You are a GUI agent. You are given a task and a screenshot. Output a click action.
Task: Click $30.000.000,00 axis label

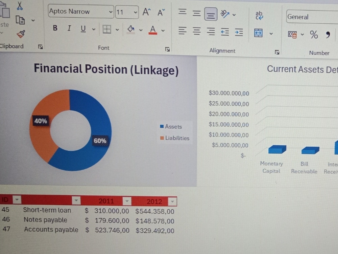pyautogui.click(x=229, y=93)
